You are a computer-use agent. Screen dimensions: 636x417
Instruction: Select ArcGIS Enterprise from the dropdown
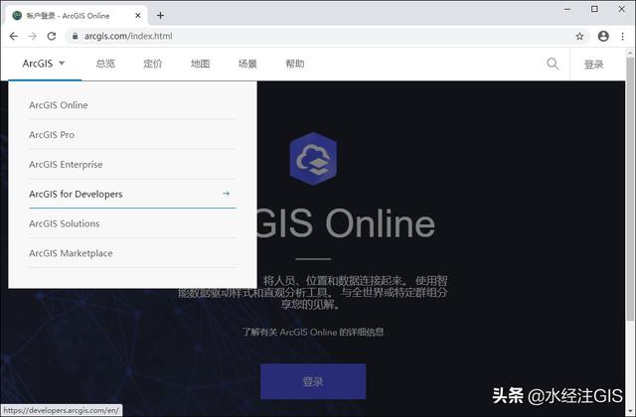(132, 164)
